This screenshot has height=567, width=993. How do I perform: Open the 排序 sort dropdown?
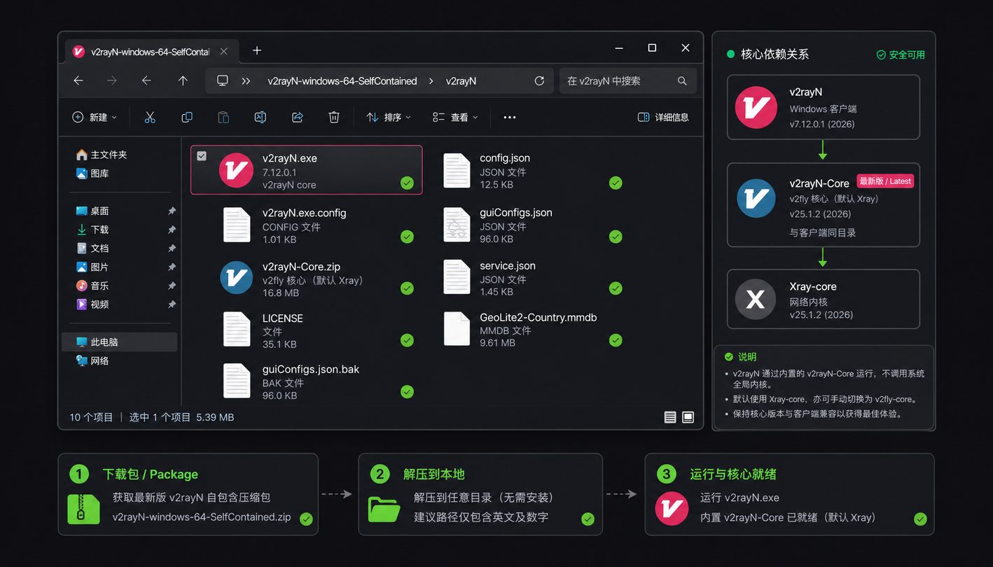[x=389, y=117]
